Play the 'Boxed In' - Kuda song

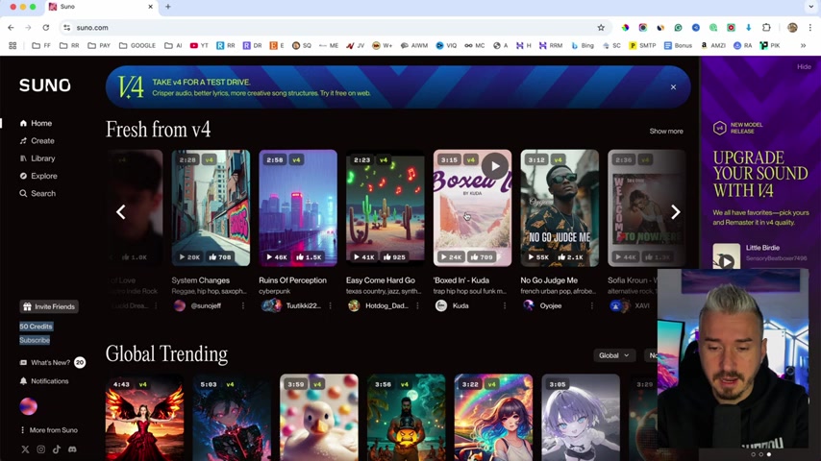click(x=495, y=166)
